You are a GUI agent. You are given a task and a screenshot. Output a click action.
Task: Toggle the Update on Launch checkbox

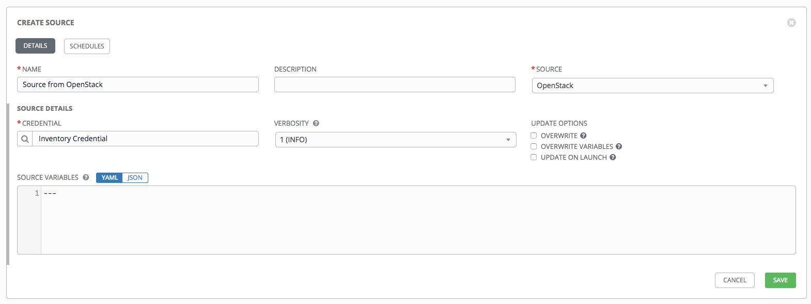pos(534,157)
